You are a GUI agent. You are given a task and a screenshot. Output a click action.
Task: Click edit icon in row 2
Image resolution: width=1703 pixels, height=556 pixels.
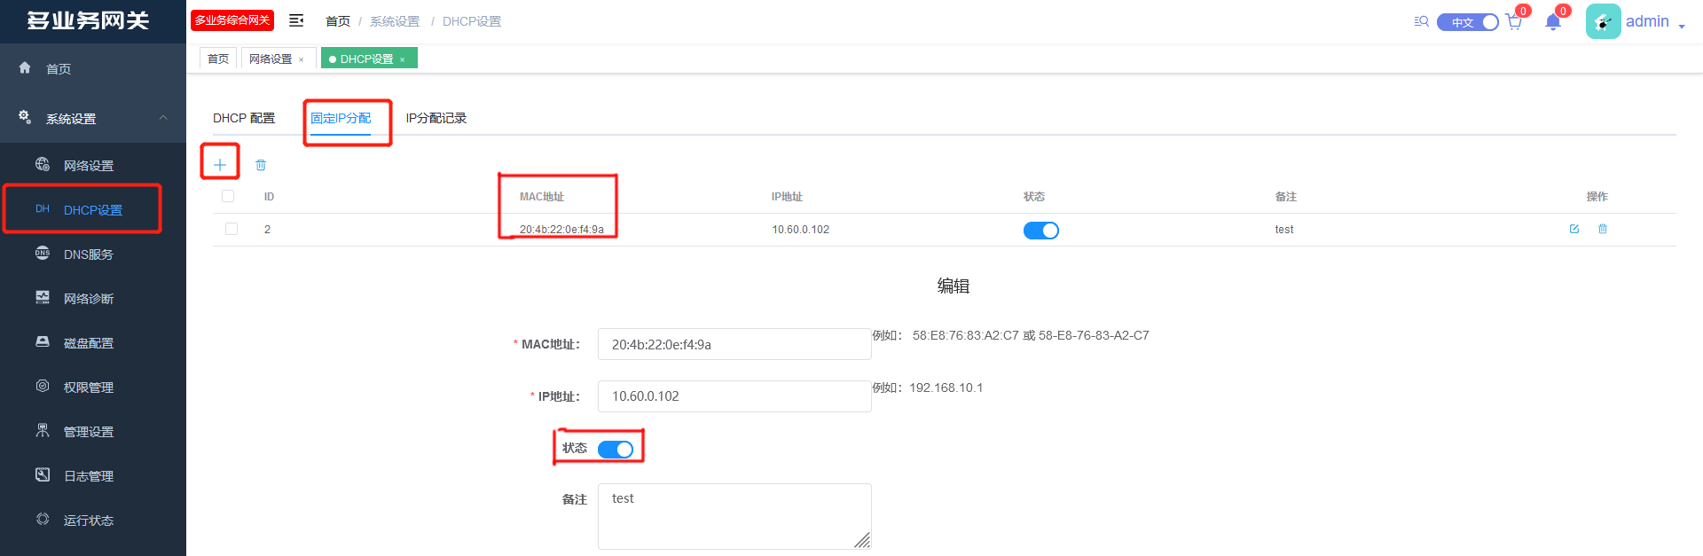pyautogui.click(x=1574, y=229)
